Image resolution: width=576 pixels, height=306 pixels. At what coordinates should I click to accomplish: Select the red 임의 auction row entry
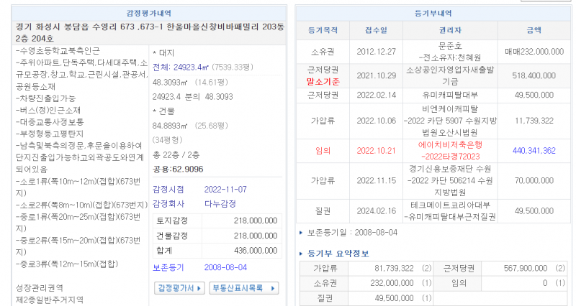(x=323, y=150)
